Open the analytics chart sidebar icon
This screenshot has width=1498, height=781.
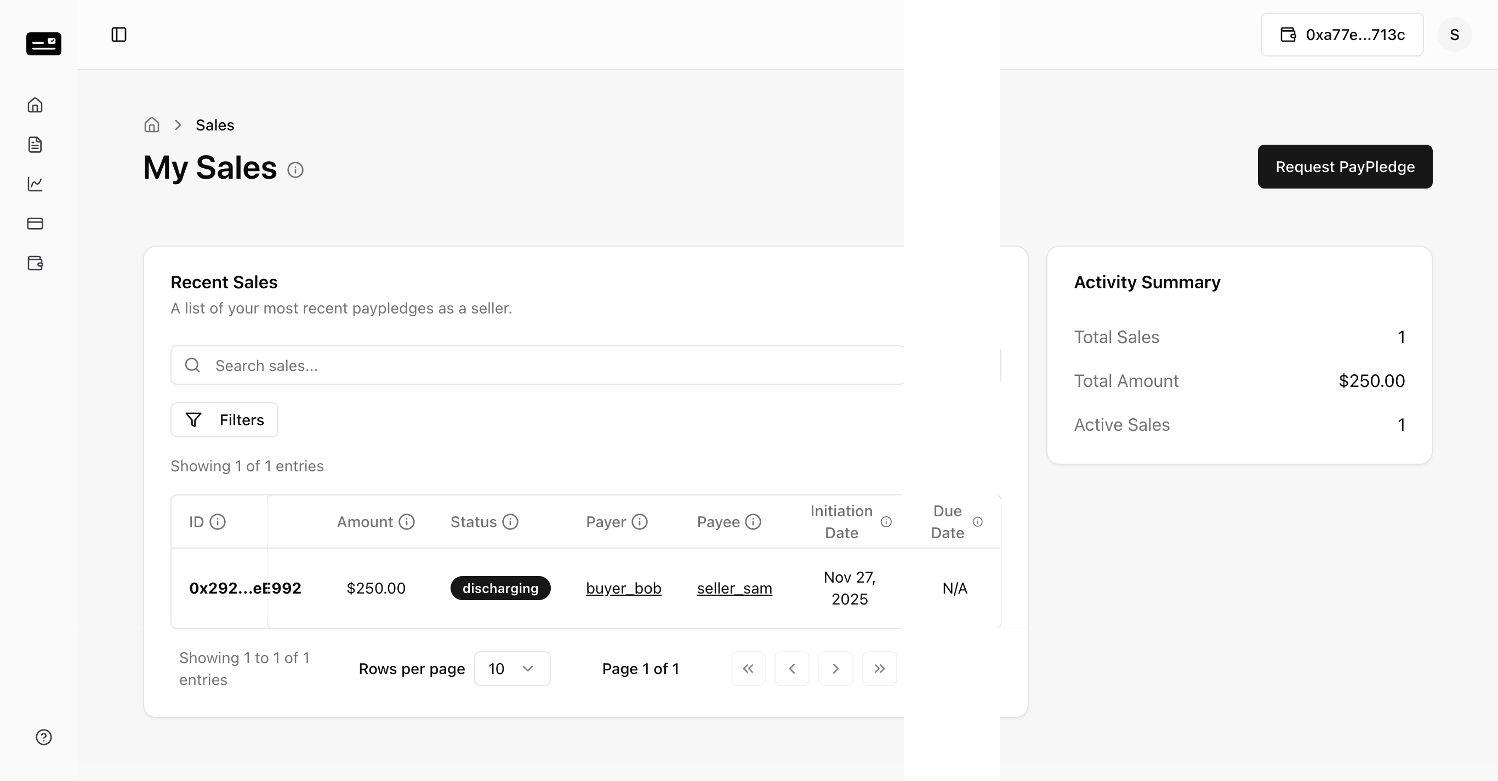(35, 184)
